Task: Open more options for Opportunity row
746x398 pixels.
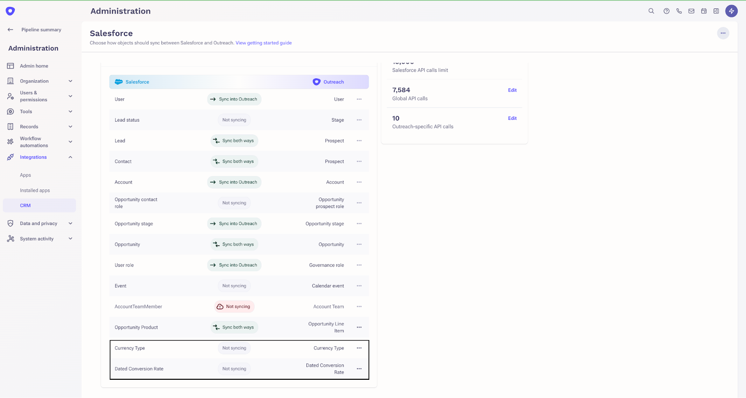Action: pyautogui.click(x=359, y=244)
